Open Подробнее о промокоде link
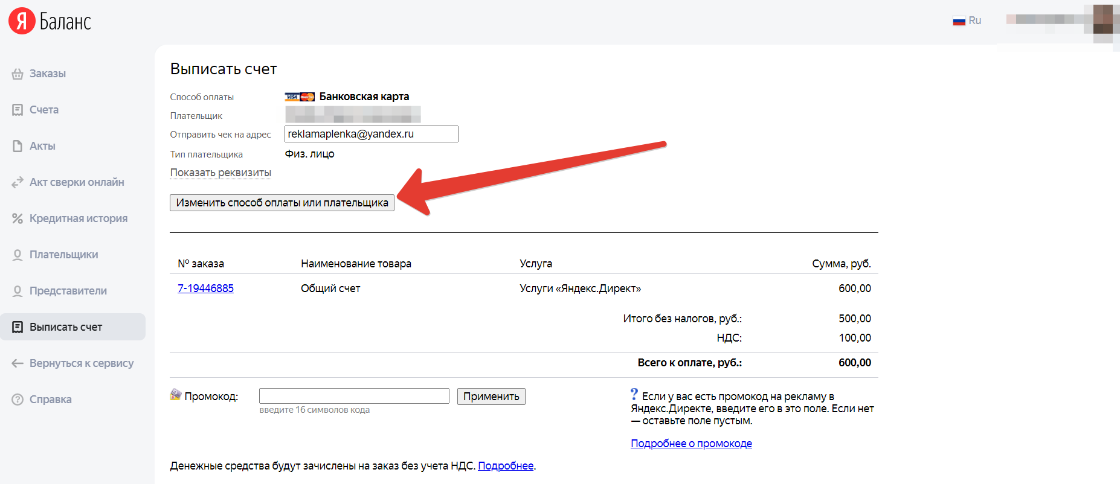Viewport: 1120px width, 484px height. (691, 444)
